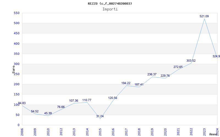This screenshot has height=137, width=220.
Task: Click the 2010 year tick label
Action: click(48, 132)
